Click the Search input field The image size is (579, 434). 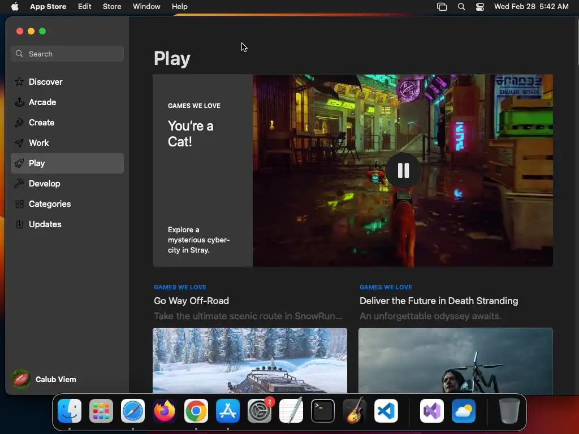coord(67,54)
